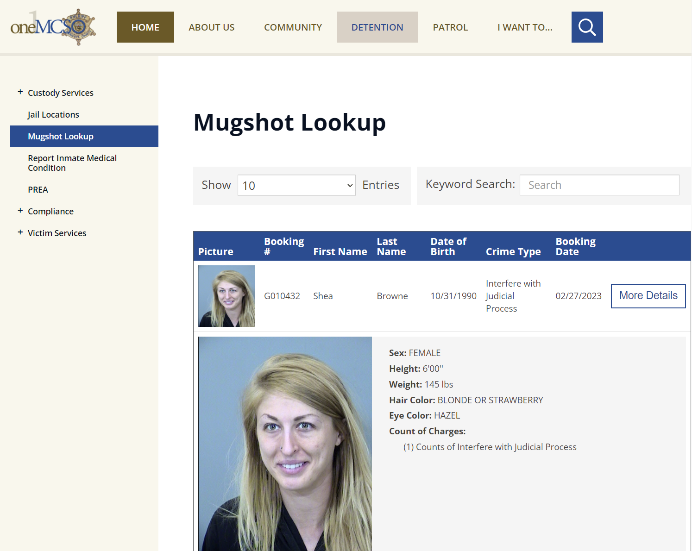Image resolution: width=692 pixels, height=551 pixels.
Task: Open Report Inmate Medical Condition link
Action: click(72, 163)
